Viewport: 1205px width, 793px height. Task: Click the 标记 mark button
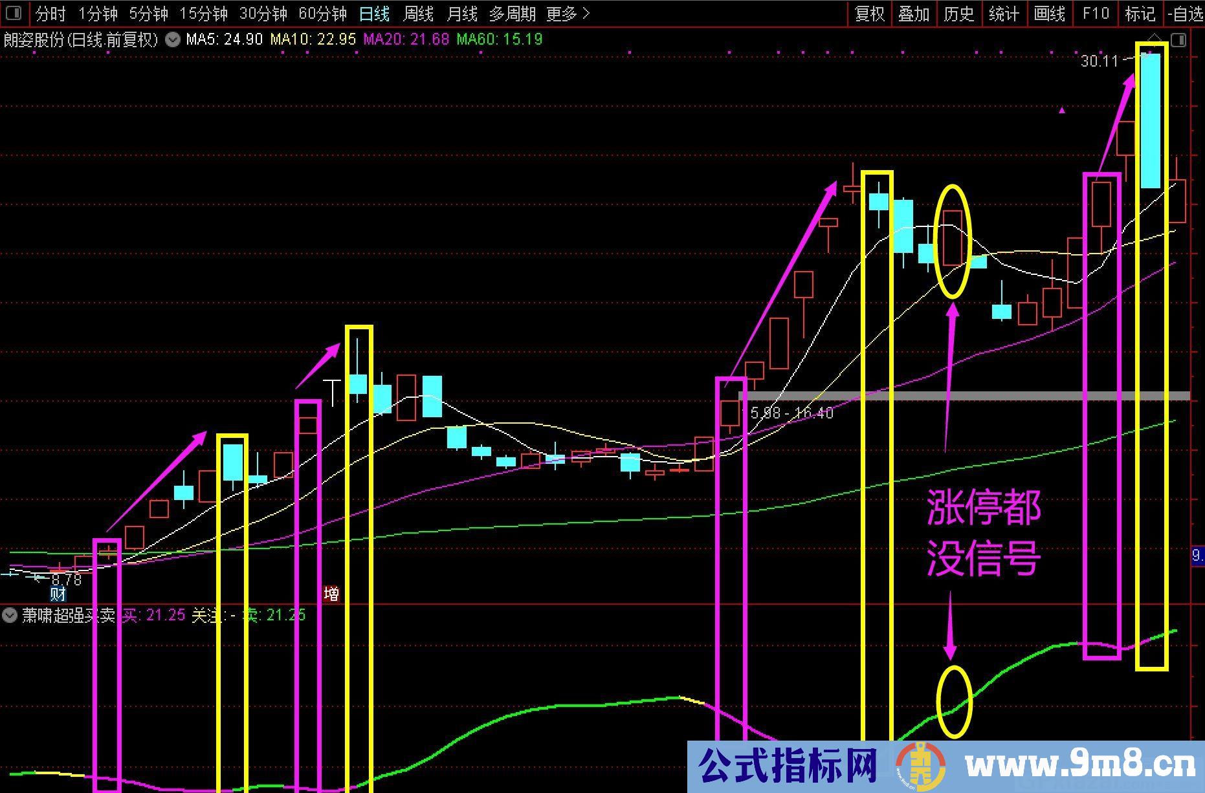[1140, 13]
